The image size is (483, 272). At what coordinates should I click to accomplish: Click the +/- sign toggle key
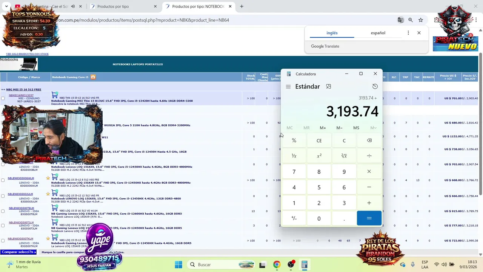pyautogui.click(x=294, y=218)
